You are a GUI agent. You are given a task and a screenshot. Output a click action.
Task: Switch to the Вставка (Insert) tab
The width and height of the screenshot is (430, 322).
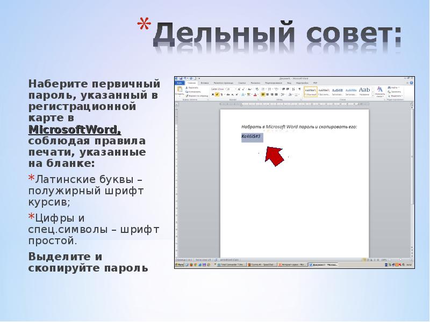pos(205,83)
